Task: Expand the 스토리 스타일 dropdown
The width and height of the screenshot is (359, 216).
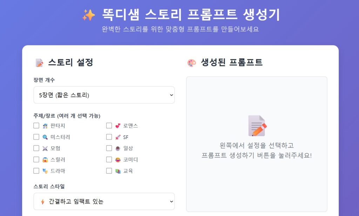Action: click(104, 201)
